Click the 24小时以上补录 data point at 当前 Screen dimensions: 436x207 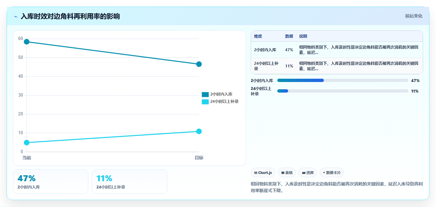27,143
